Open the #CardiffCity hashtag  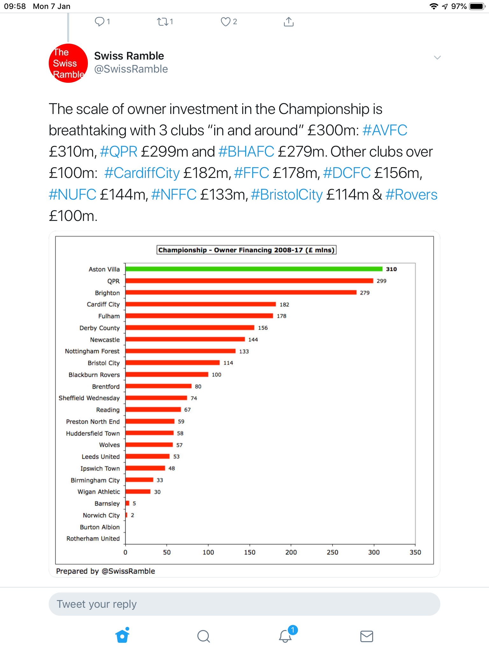point(142,173)
